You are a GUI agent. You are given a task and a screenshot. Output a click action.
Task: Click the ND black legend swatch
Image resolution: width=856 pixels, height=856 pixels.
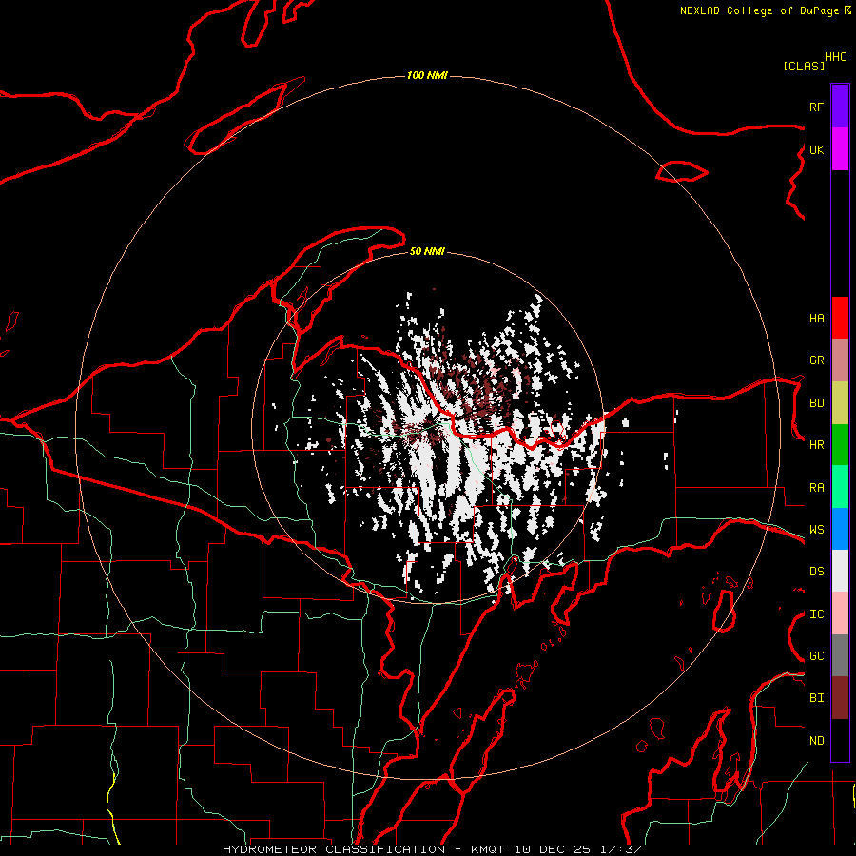point(840,740)
